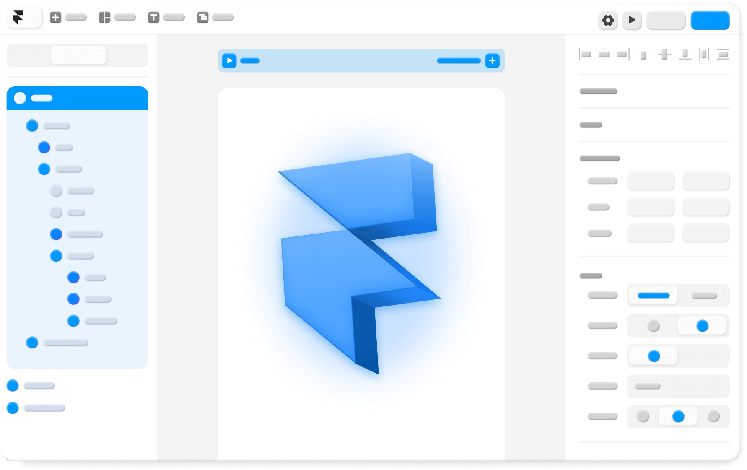Image resolution: width=747 pixels, height=470 pixels.
Task: Click the align bottom icon
Action: point(685,54)
